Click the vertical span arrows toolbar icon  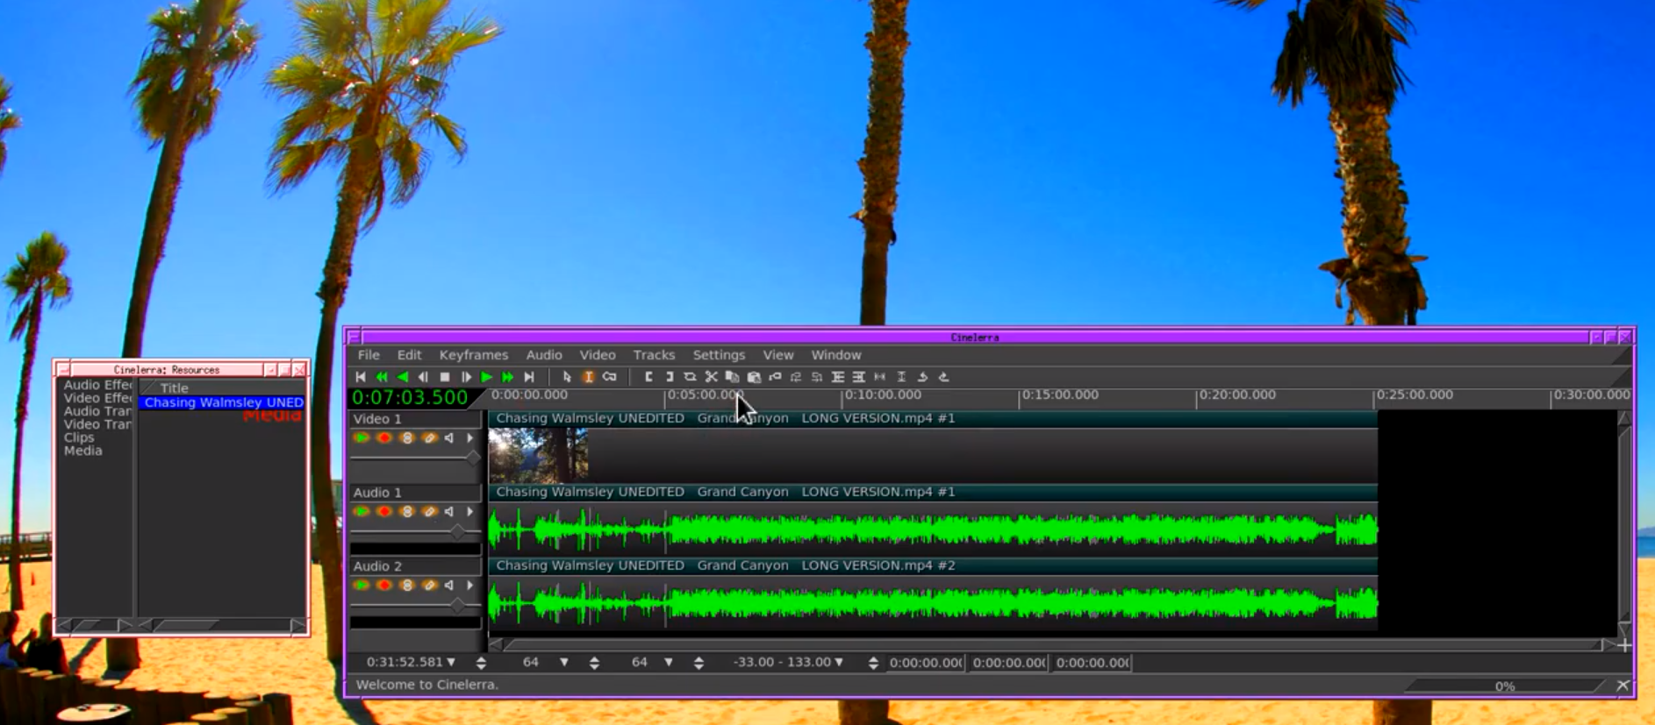[x=901, y=377]
